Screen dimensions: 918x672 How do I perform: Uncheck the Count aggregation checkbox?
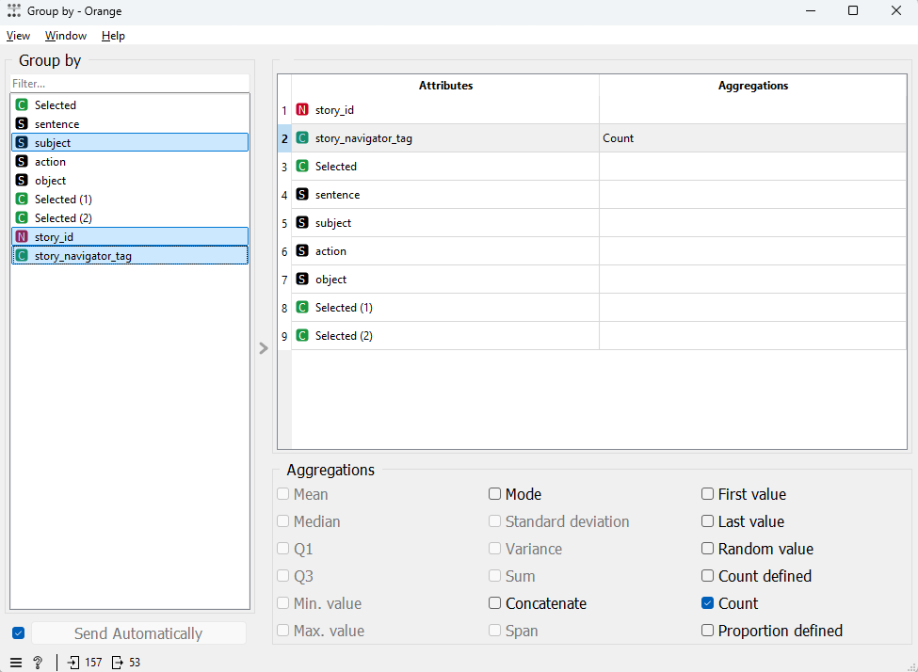(x=707, y=603)
